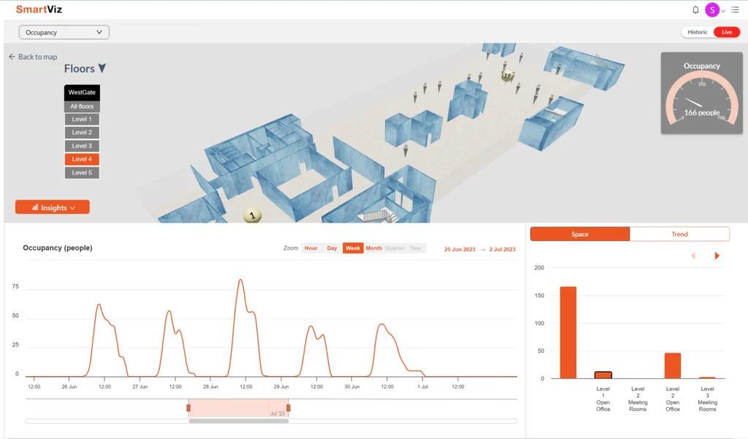748x439 pixels.
Task: Open the Occupancy dropdown selector
Action: 64,32
